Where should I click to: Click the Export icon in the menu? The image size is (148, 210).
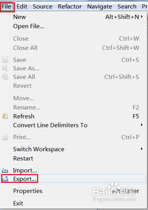click(x=5, y=179)
